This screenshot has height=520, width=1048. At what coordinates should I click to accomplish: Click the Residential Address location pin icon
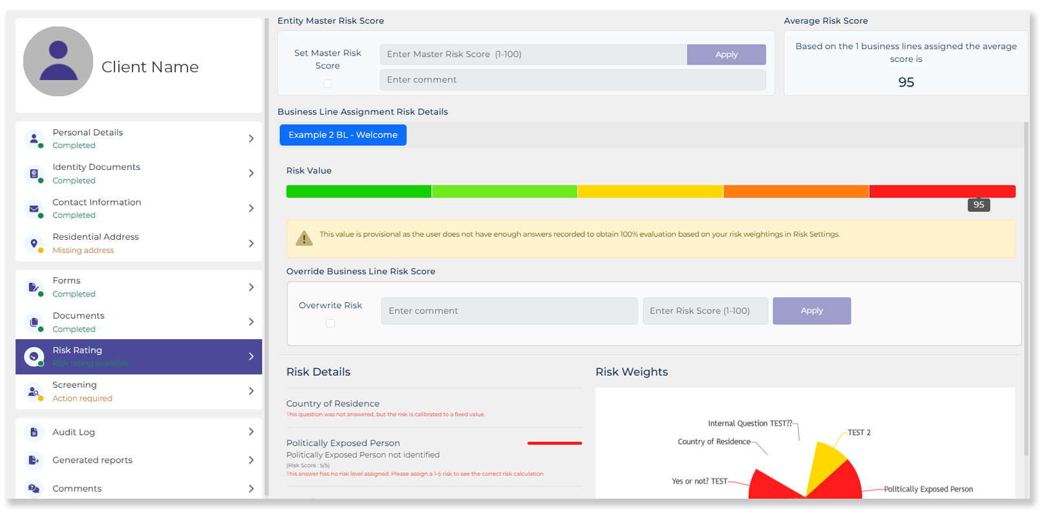[34, 244]
